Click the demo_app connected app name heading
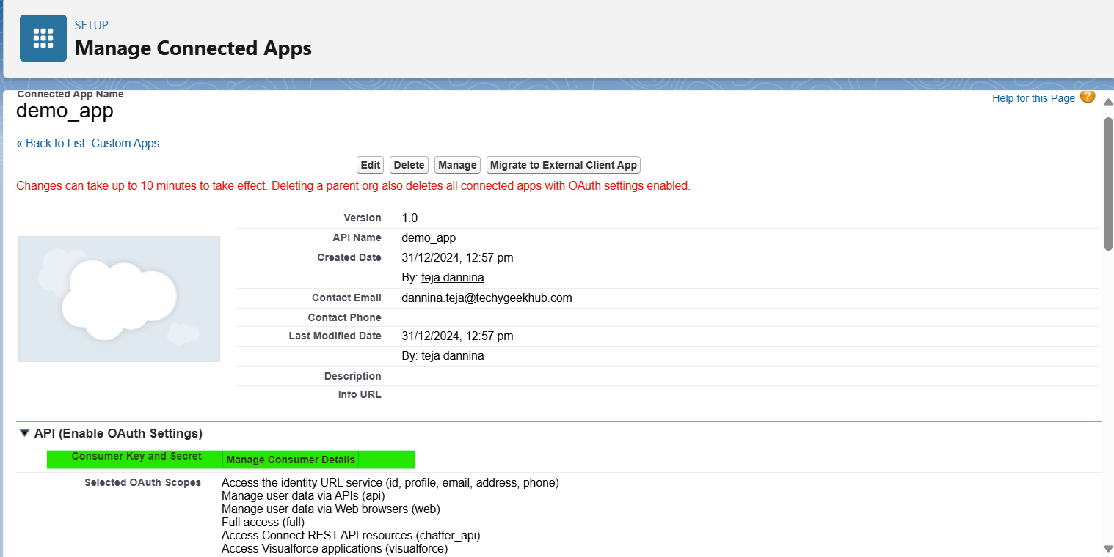This screenshot has width=1114, height=557. [65, 111]
